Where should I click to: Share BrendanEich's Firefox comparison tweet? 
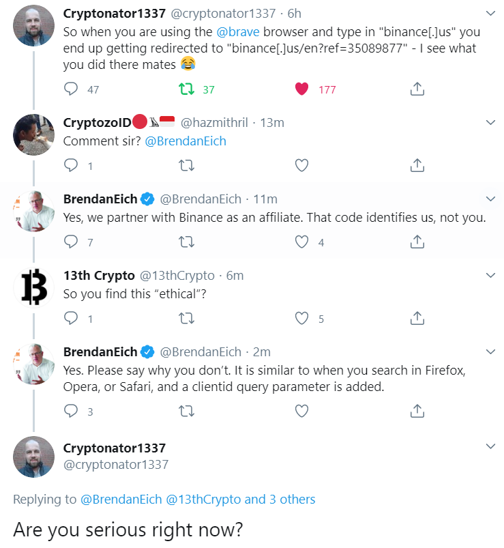click(417, 411)
